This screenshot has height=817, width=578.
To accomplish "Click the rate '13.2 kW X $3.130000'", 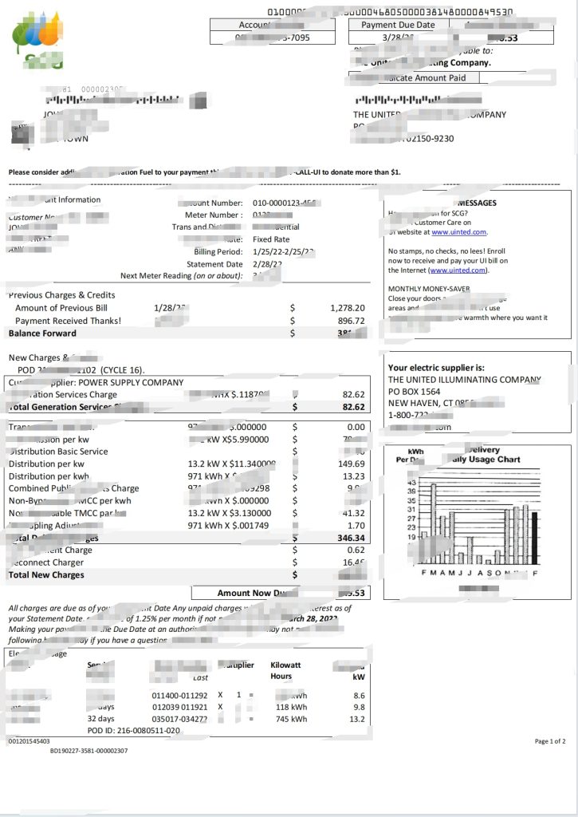I will click(x=230, y=513).
